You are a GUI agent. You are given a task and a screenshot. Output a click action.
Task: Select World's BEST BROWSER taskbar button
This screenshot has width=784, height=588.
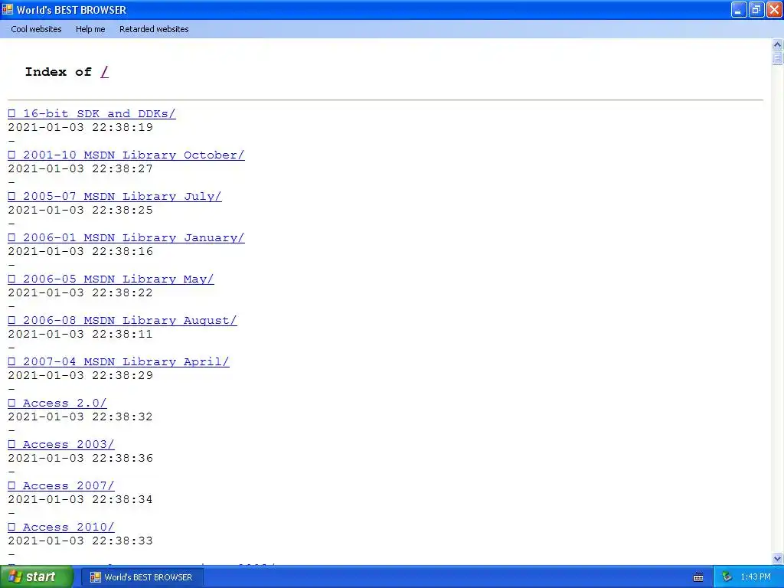142,577
